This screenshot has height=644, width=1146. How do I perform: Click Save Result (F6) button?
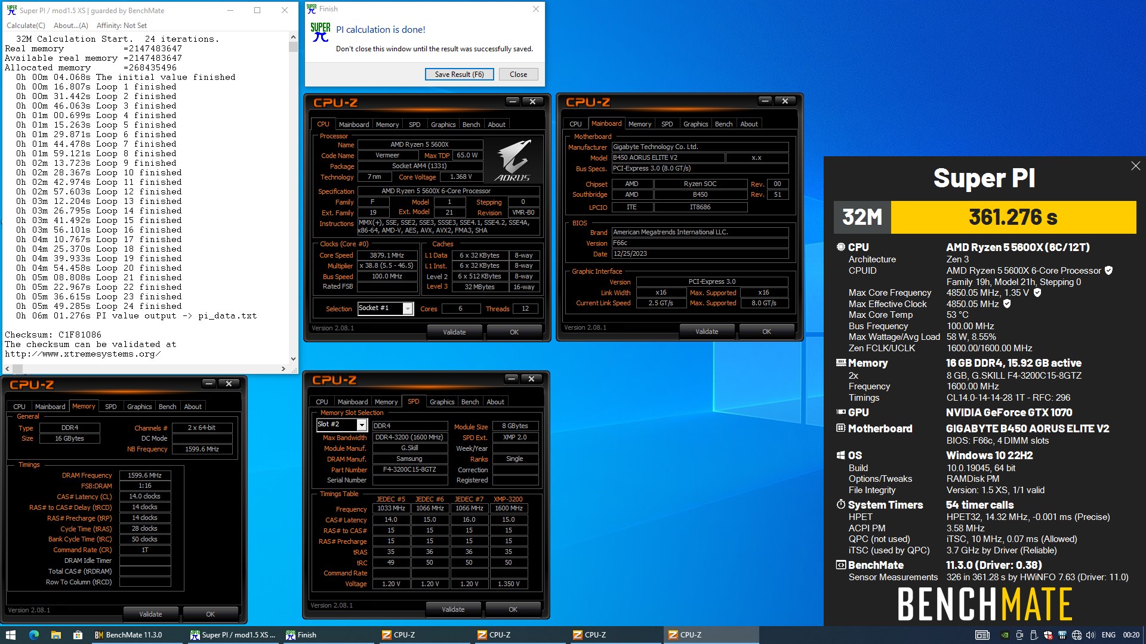tap(459, 75)
